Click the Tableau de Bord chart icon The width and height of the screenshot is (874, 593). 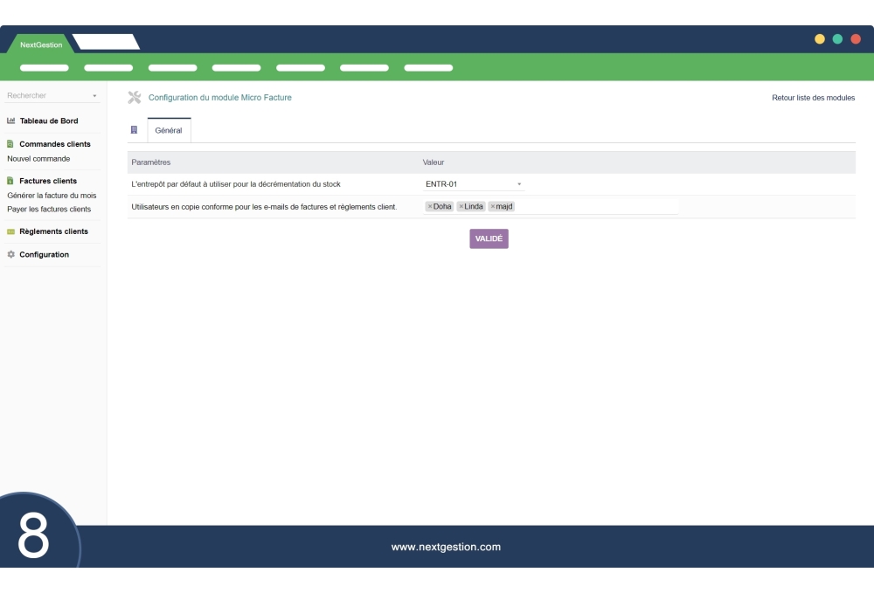pos(10,121)
